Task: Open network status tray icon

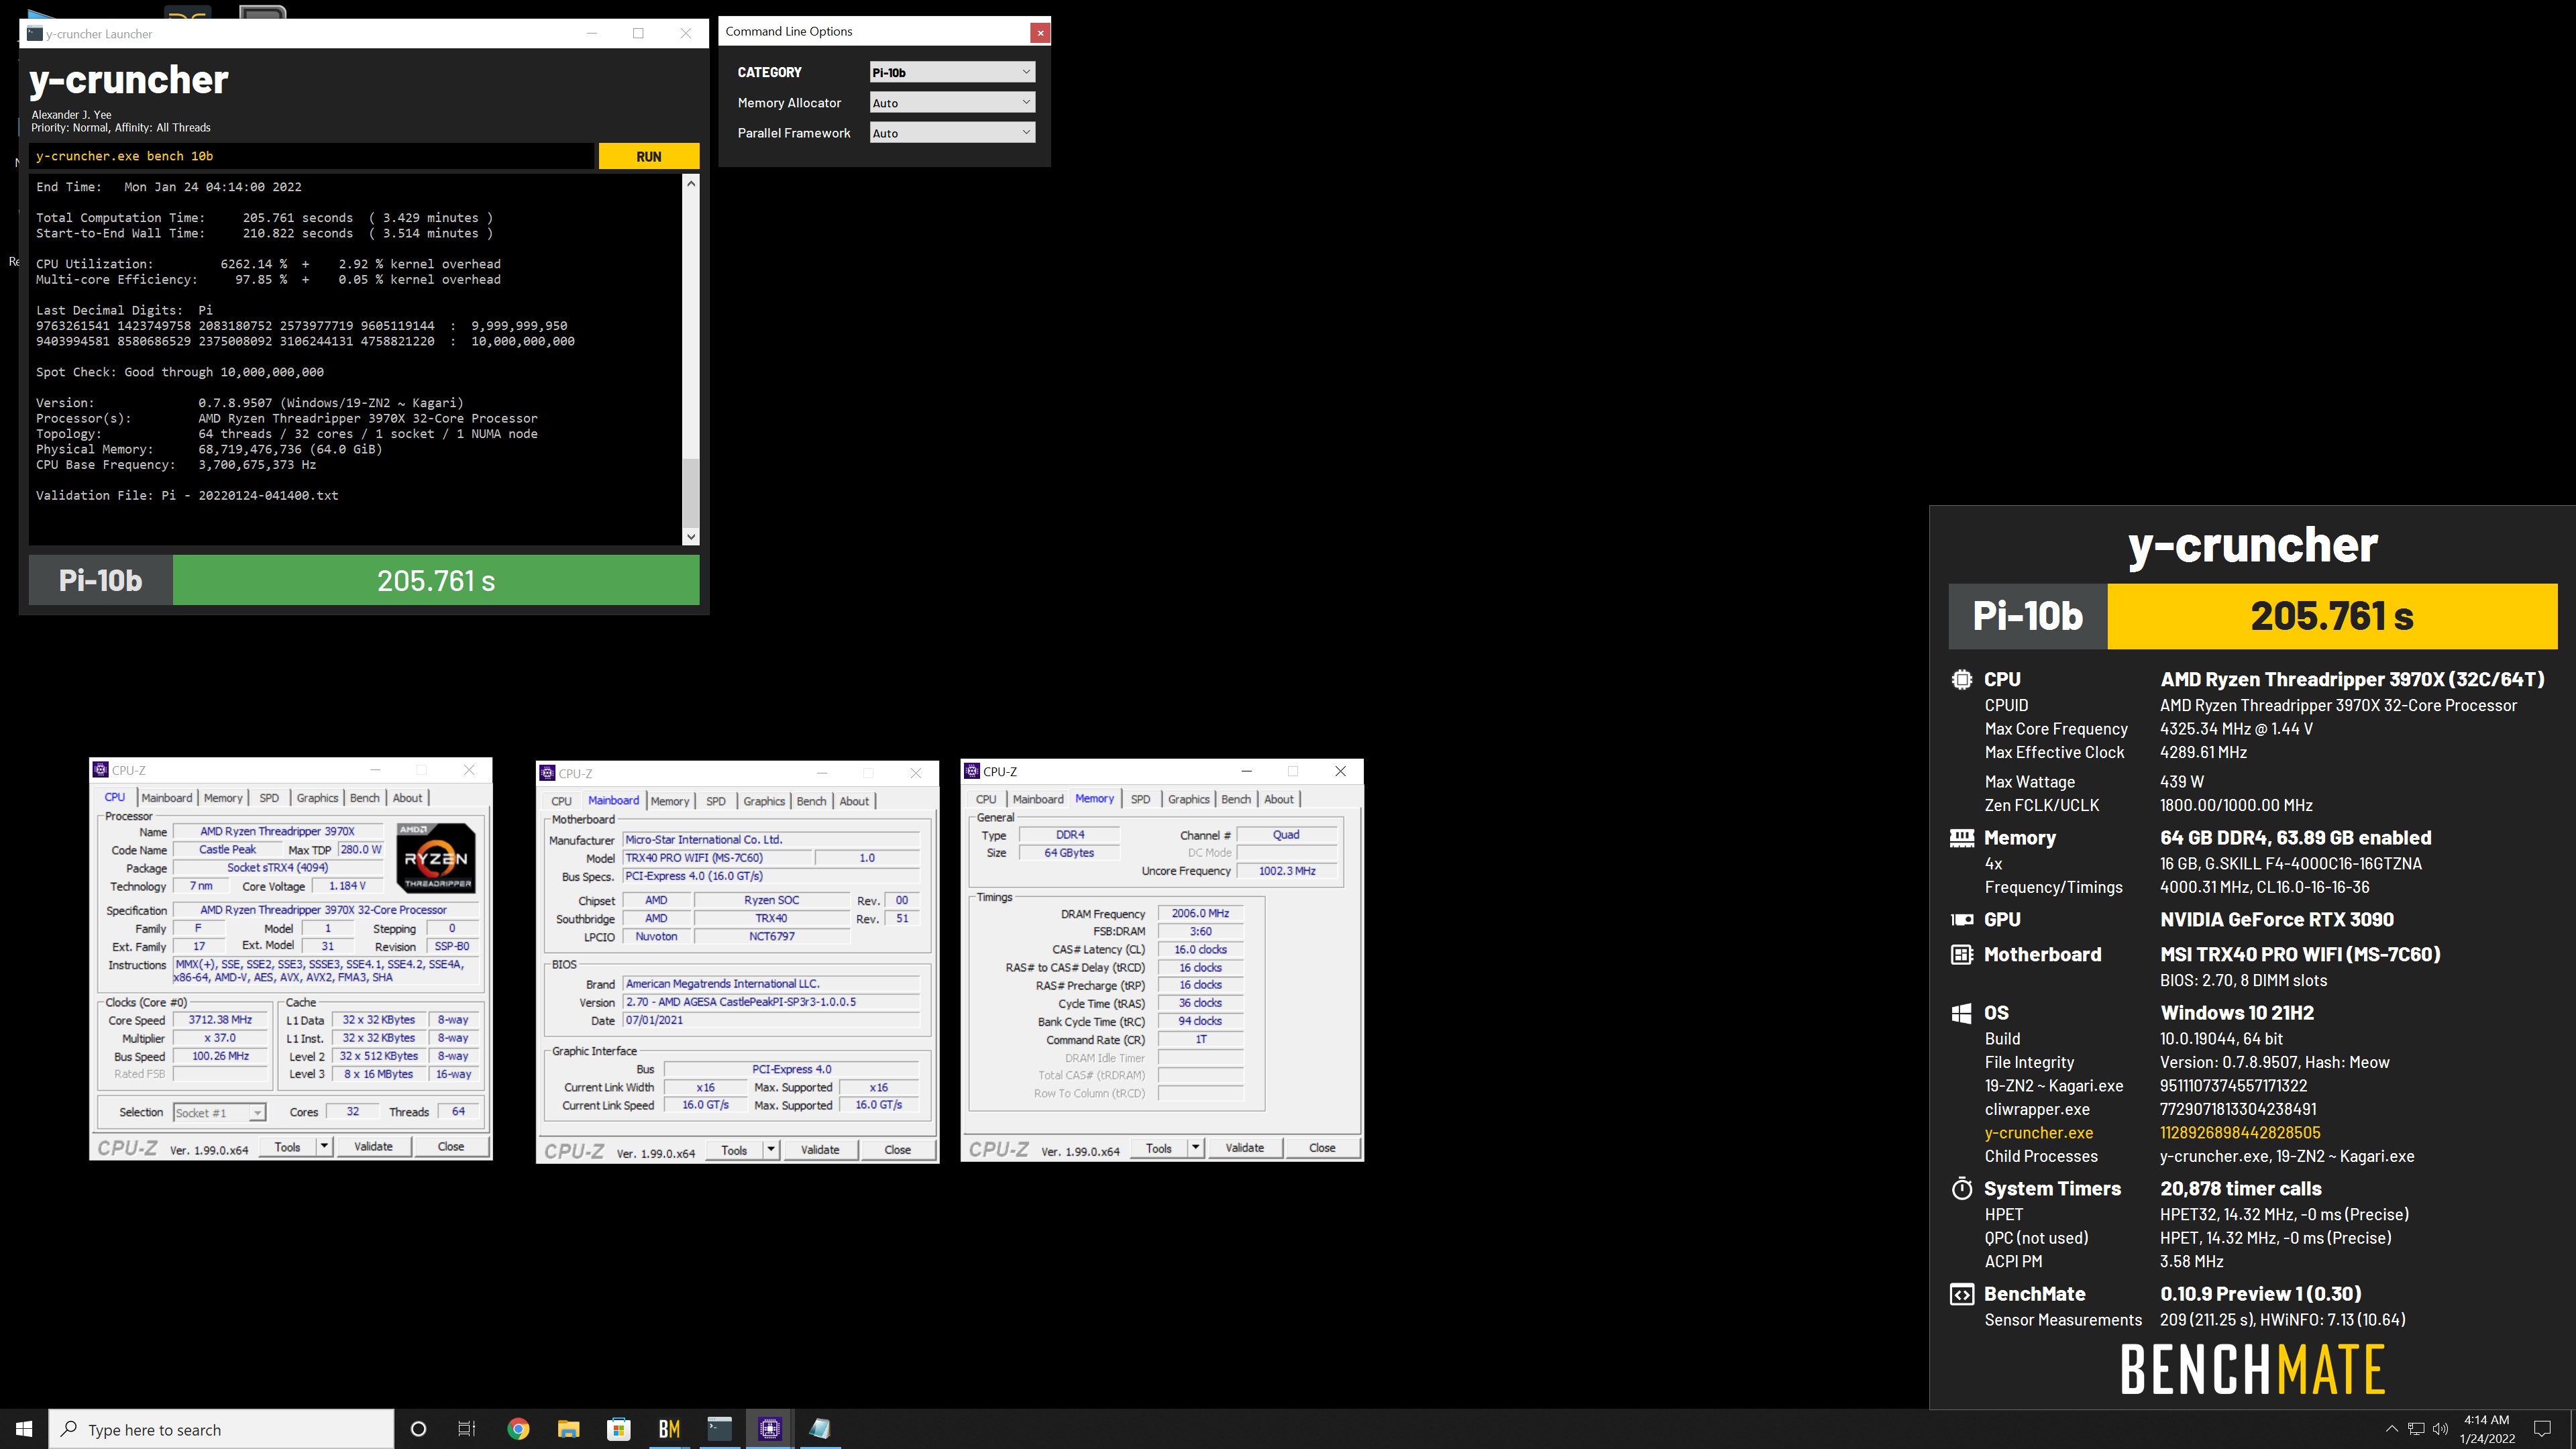Action: pyautogui.click(x=2416, y=1429)
